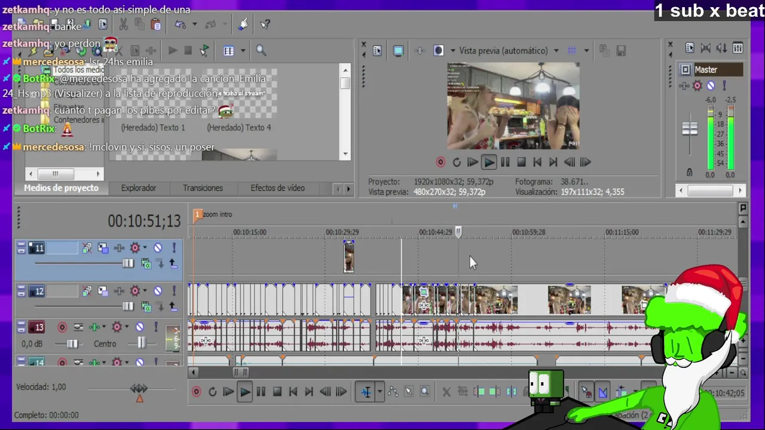Mute video track 11
This screenshot has height=430, width=765.
click(158, 248)
